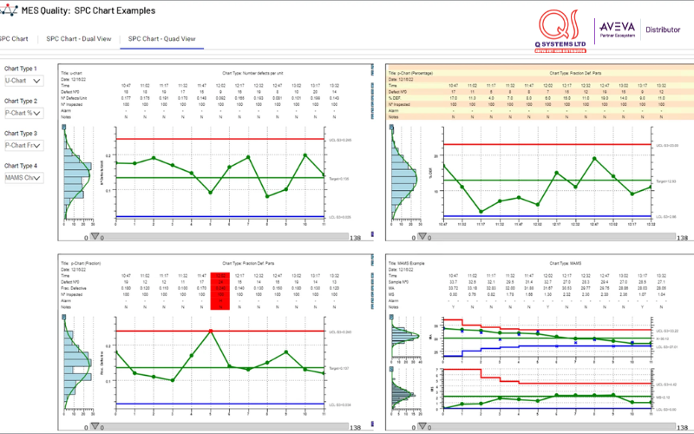Click the MES Quality logo icon
694x434 pixels.
point(9,10)
